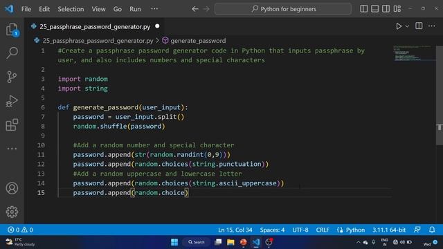This screenshot has height=249, width=443.
Task: Show additional activity bar views ellipsis
Action: 12,149
